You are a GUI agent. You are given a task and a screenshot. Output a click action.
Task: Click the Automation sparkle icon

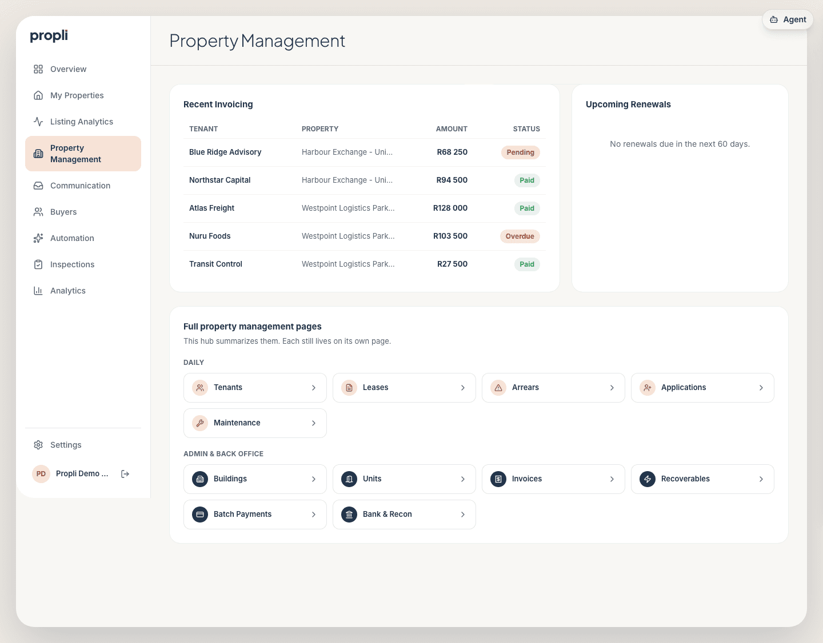coord(38,238)
